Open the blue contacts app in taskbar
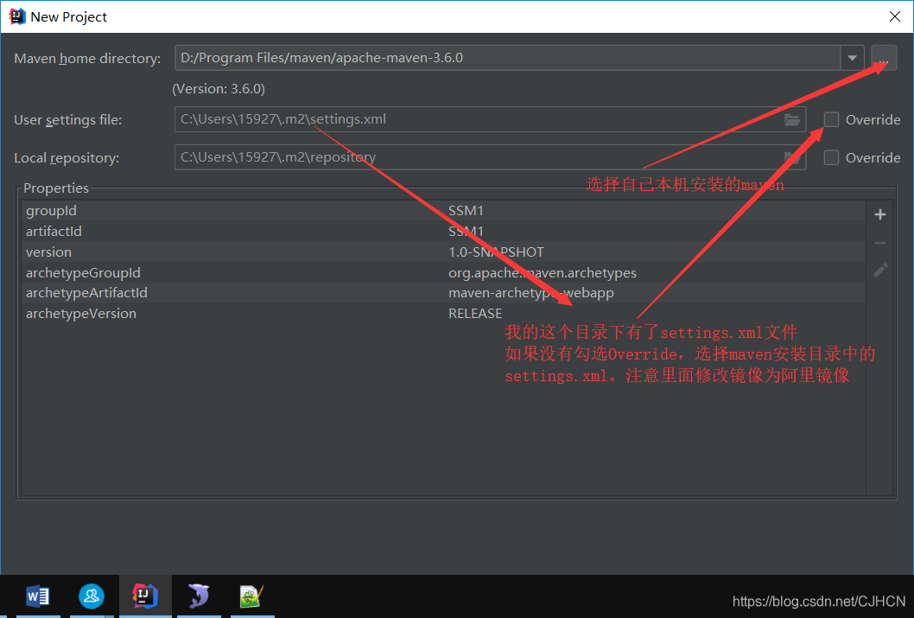This screenshot has height=618, width=914. [x=92, y=596]
